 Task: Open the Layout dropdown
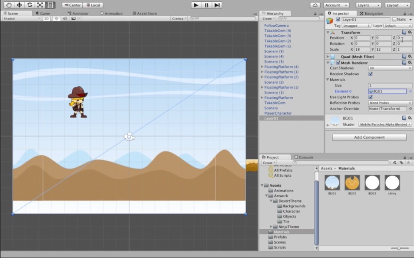[x=398, y=5]
